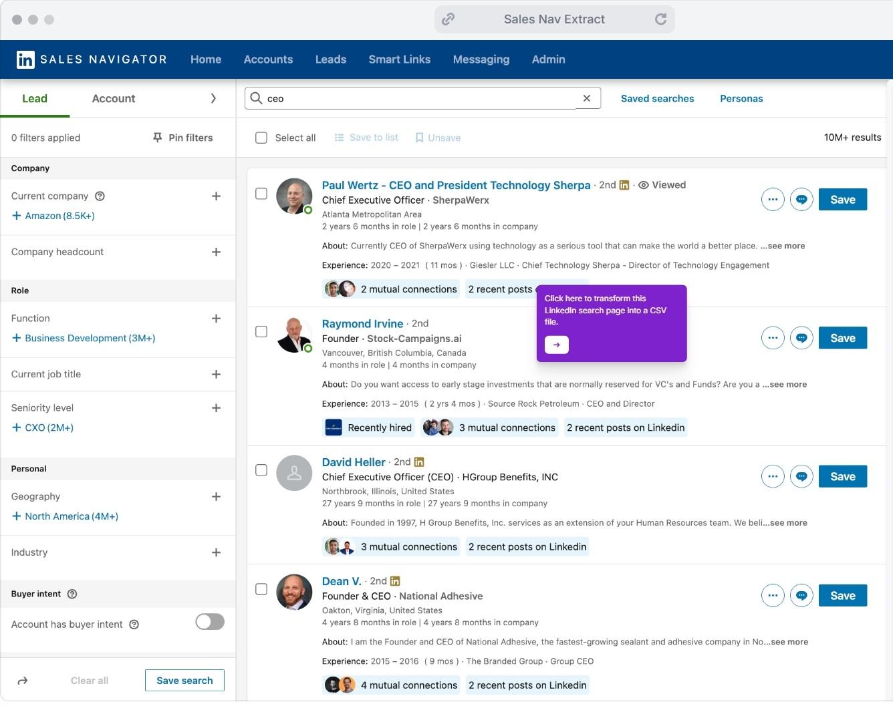Expand the Function filter
Screen dimensions: 893x716
click(x=216, y=319)
